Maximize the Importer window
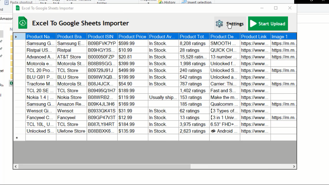This screenshot has width=329, height=185. coord(276,8)
